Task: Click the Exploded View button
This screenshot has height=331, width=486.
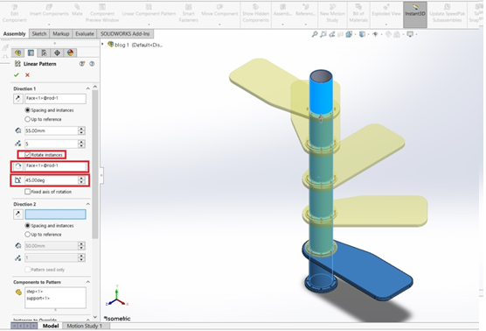Action: (x=386, y=14)
